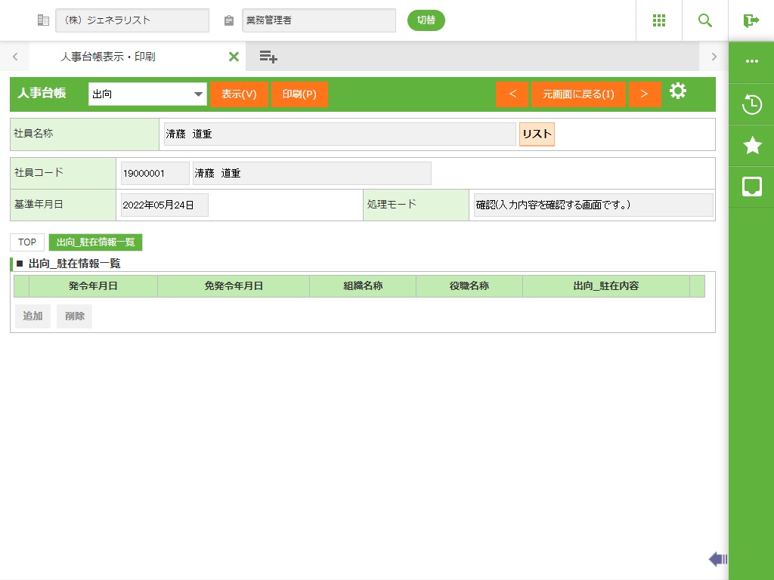The width and height of the screenshot is (774, 580).
Task: Select the 出向_駐在情報一覧 tab
Action: [95, 242]
